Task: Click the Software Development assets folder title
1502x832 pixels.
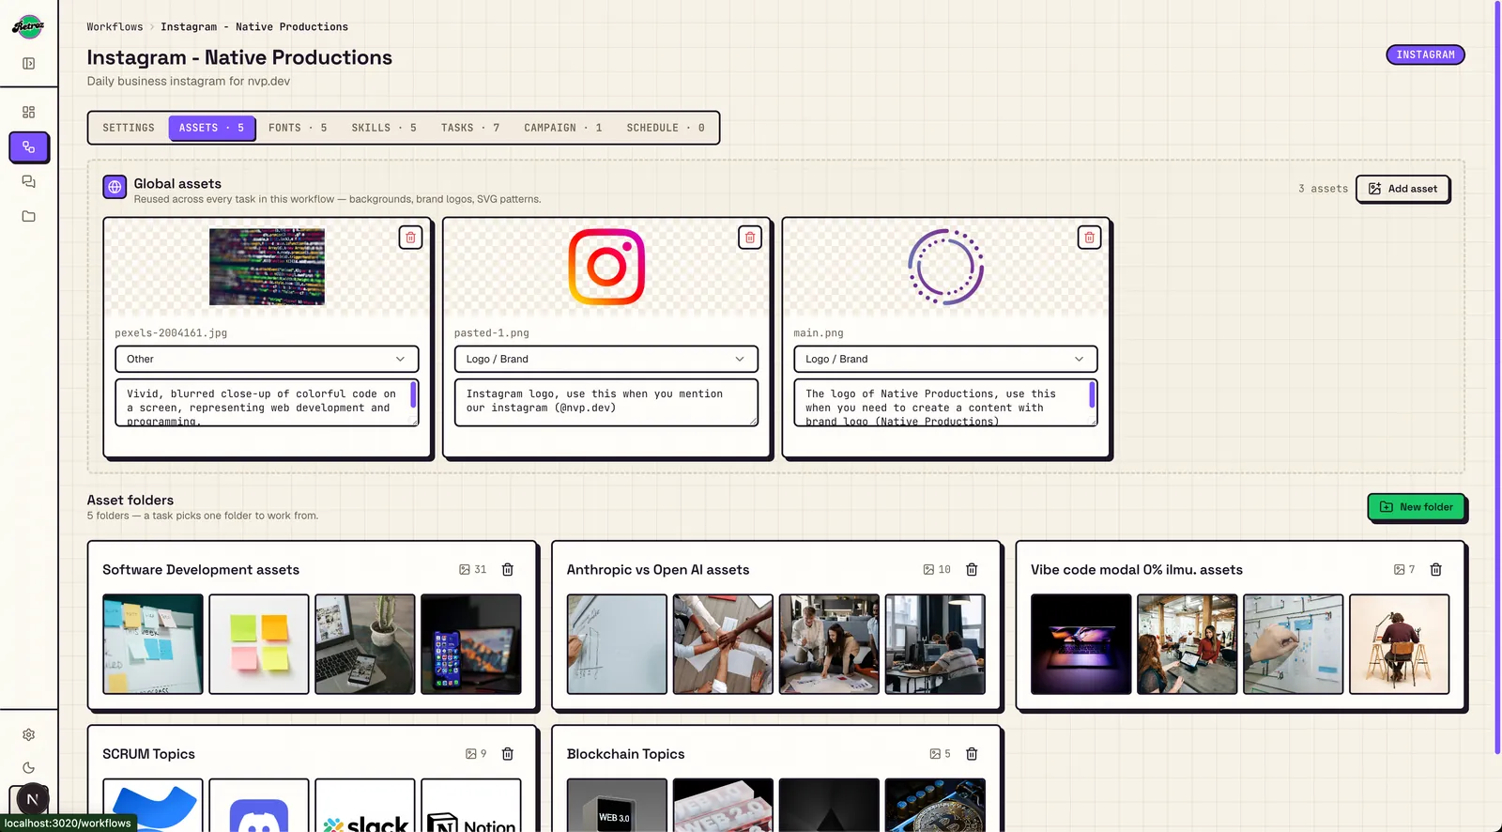Action: pyautogui.click(x=201, y=570)
